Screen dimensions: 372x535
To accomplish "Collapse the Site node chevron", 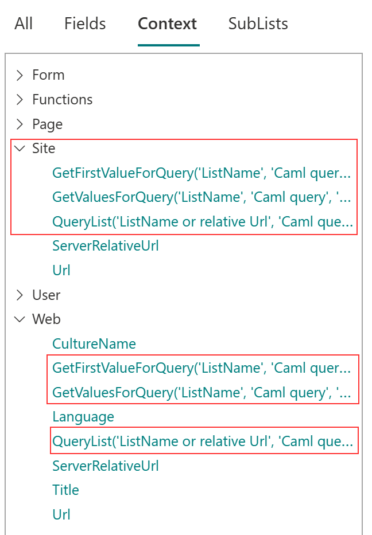I will coord(20,149).
